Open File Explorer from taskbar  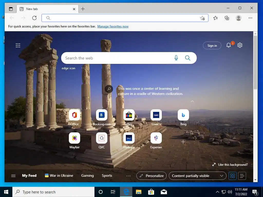pyautogui.click(x=138, y=192)
